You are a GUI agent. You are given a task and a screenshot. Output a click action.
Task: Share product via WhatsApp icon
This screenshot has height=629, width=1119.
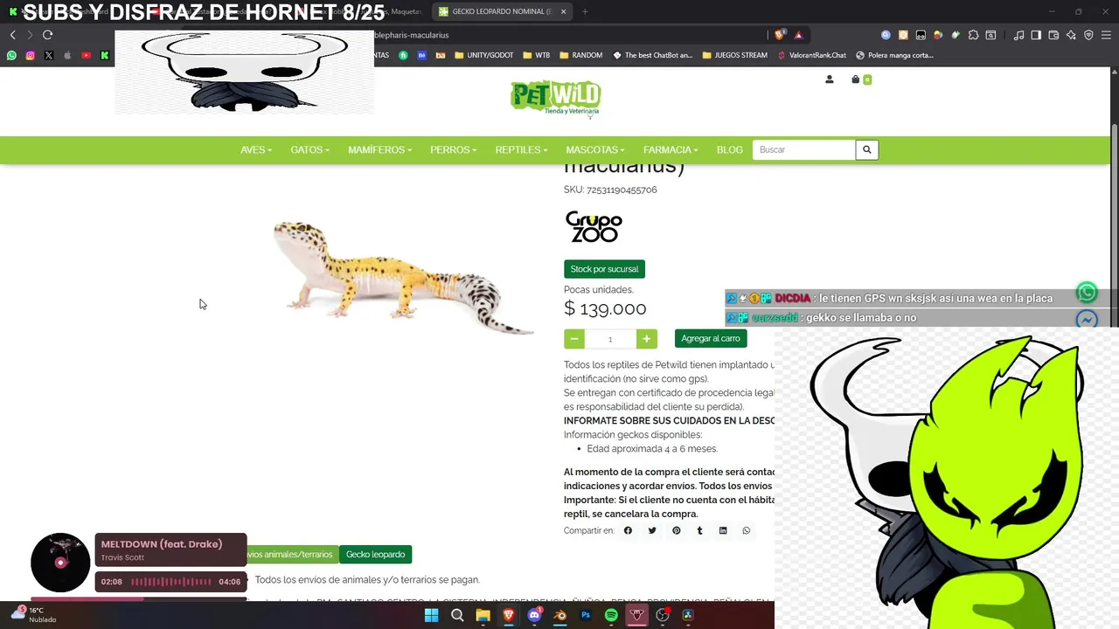747,530
